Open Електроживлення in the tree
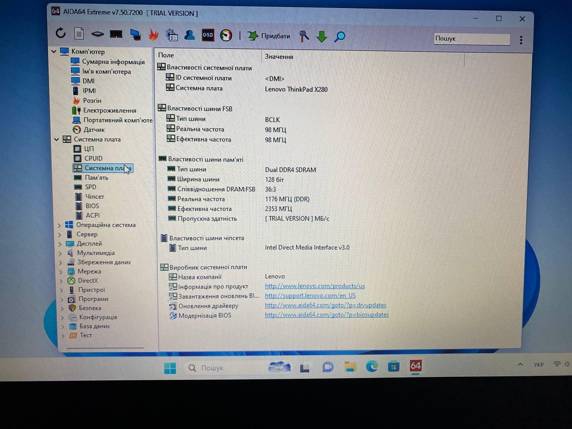The image size is (572, 429). pos(109,110)
